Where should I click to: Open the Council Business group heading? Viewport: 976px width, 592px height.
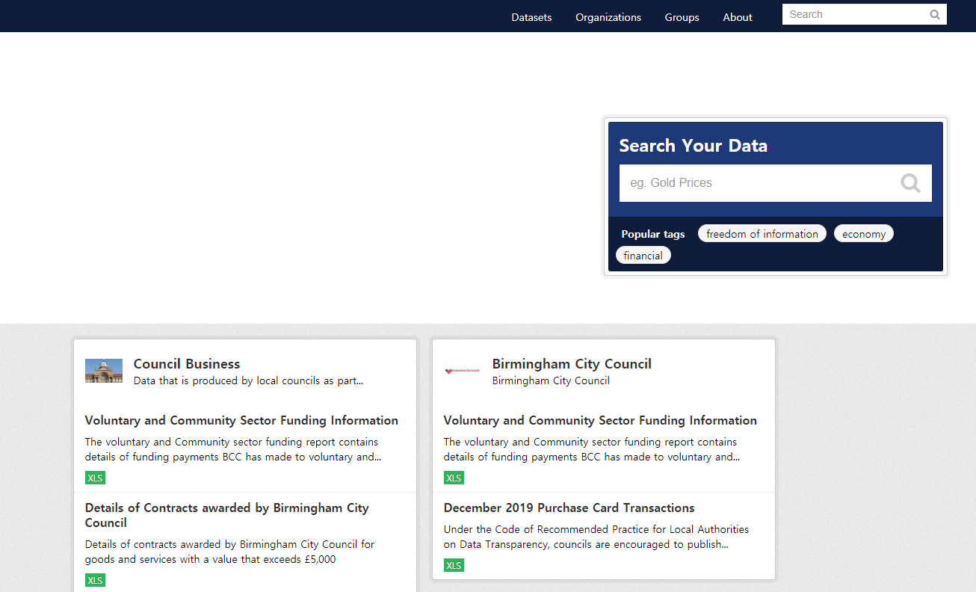tap(187, 364)
